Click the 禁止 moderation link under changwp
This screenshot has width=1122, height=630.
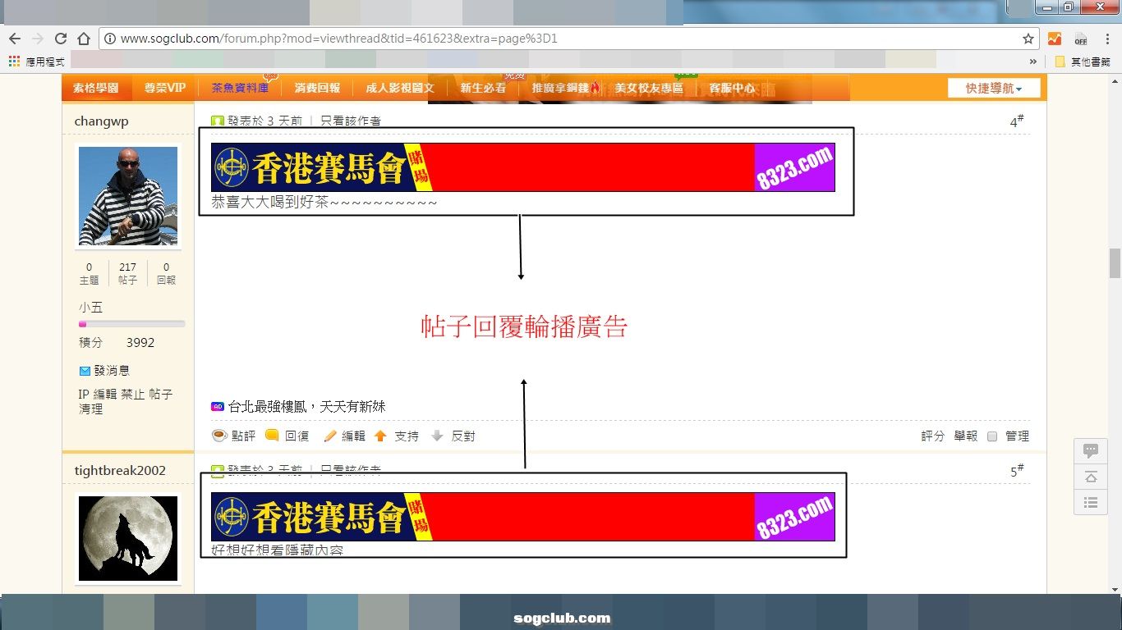tap(133, 395)
